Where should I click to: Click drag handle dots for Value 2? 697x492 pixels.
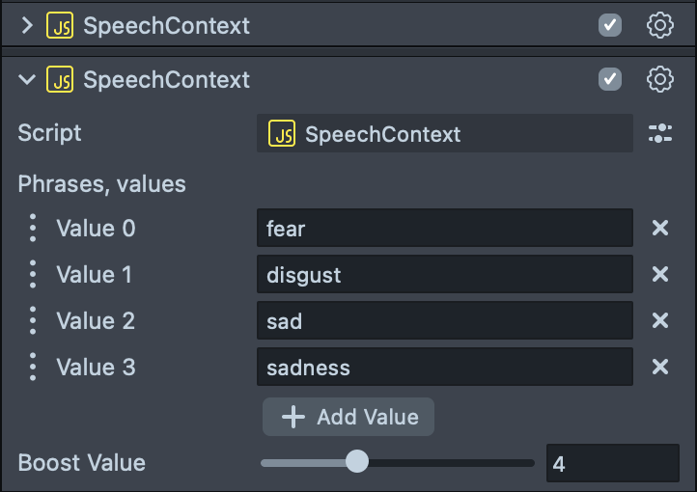click(x=33, y=321)
